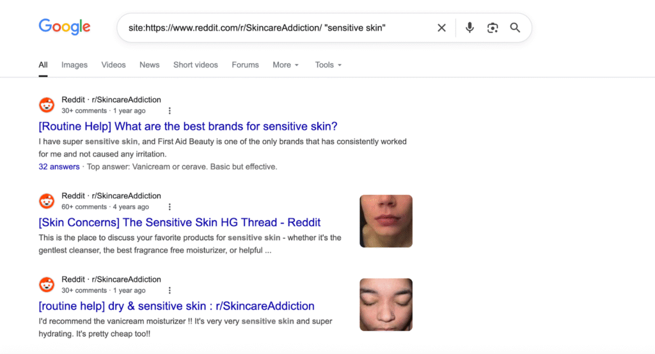Click Reddit icon beside HG Thread result
Screen dimensions: 655x354
point(47,201)
